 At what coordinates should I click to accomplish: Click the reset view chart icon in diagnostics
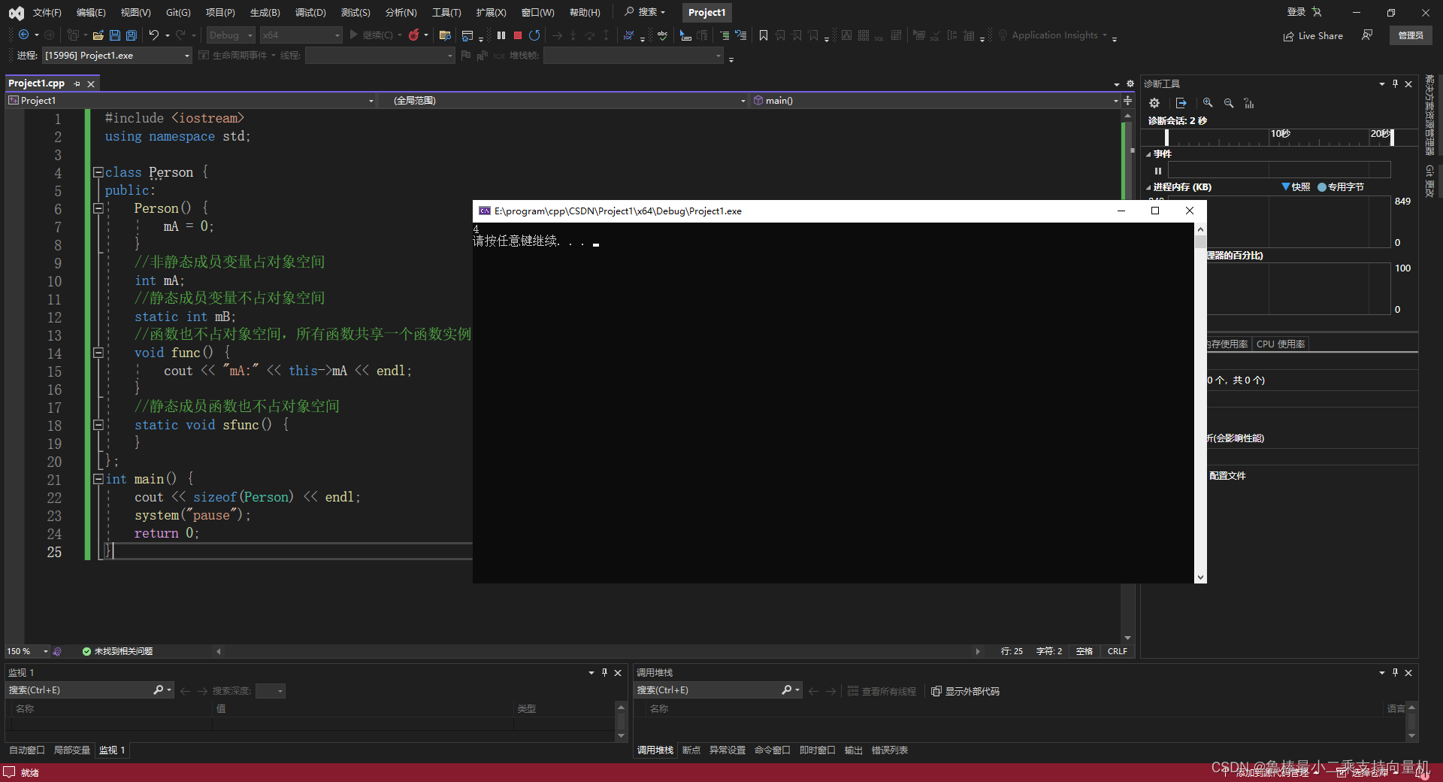(x=1249, y=103)
